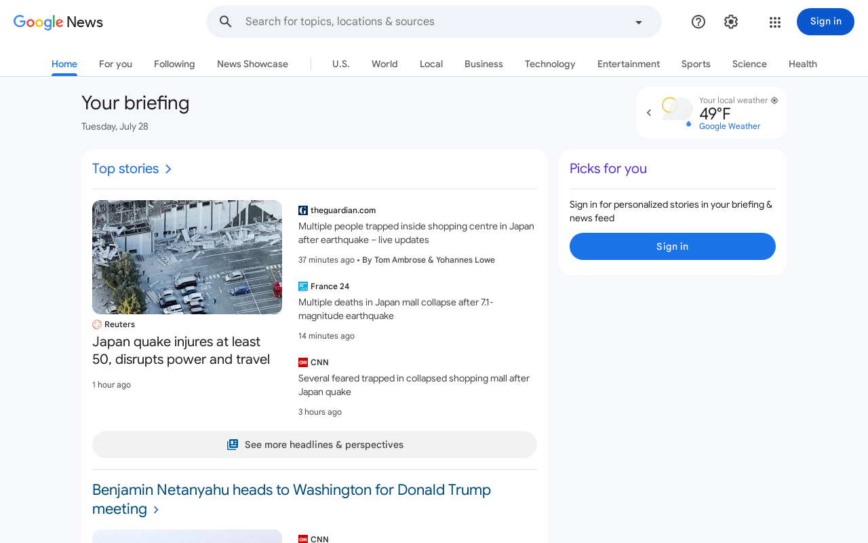This screenshot has height=543, width=868.
Task: Go to the Following tab
Action: [x=174, y=64]
